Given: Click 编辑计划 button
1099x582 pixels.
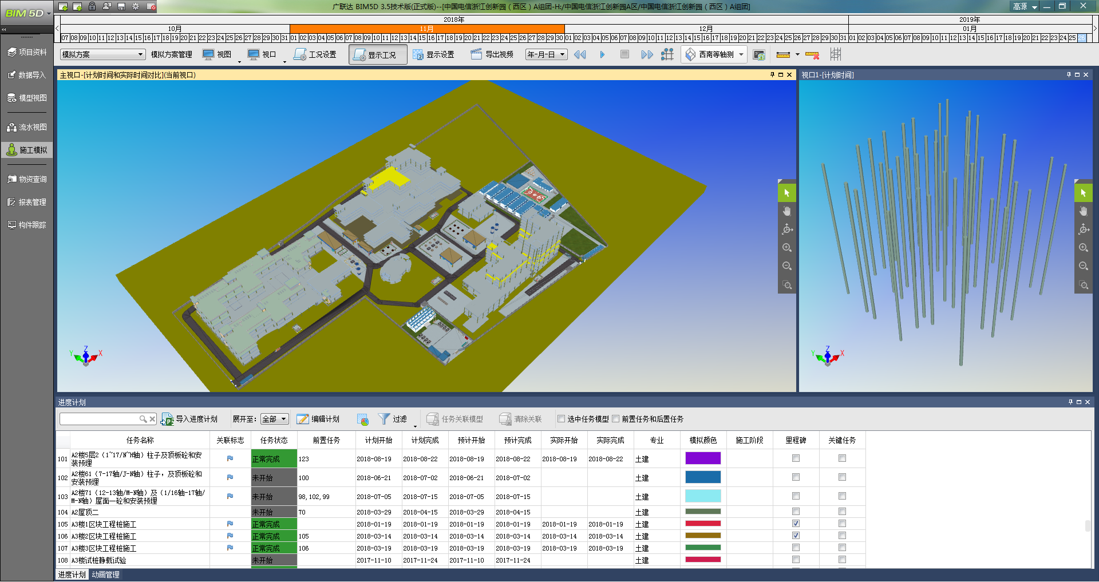Looking at the screenshot, I should pyautogui.click(x=318, y=419).
